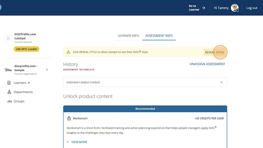Click the Groups people icon
Viewport: 263px width, 148px height.
coord(10,101)
